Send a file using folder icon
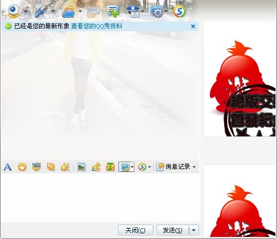The image size is (277, 239). click(68, 11)
